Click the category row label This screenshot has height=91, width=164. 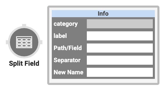click(65, 24)
